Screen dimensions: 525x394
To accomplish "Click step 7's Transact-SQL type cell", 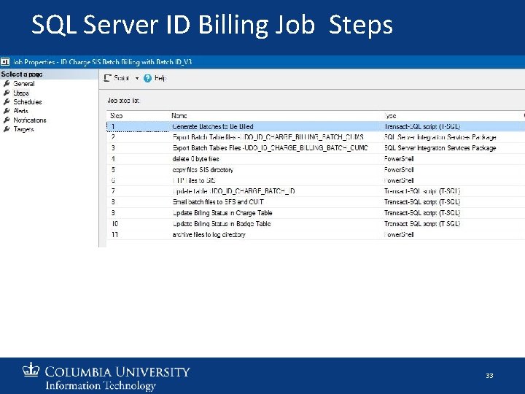I will pos(422,191).
